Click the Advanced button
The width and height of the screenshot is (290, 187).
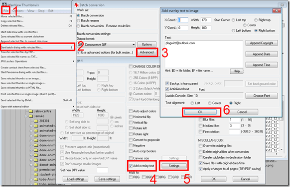click(147, 52)
